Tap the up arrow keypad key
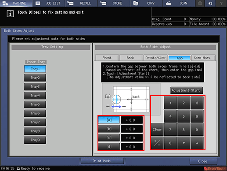 coord(197,143)
